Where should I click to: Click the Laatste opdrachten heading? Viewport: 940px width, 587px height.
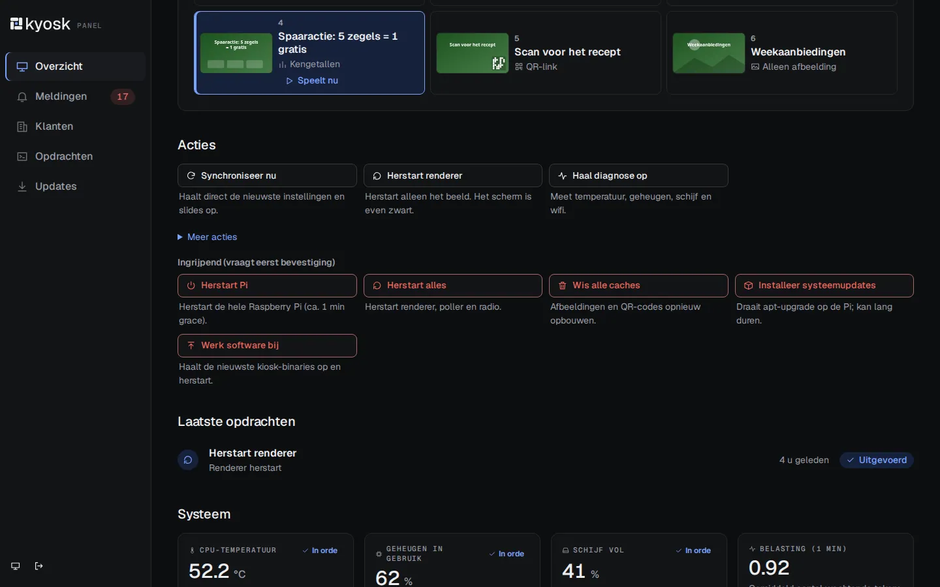coord(236,422)
